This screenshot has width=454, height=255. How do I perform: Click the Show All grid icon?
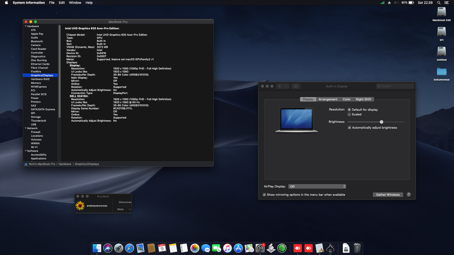pyautogui.click(x=295, y=86)
